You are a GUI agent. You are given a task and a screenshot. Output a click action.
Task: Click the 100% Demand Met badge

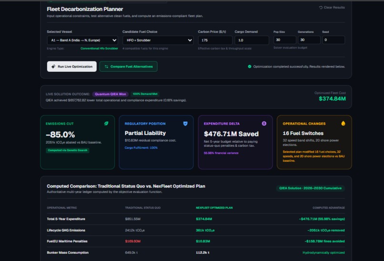point(145,94)
